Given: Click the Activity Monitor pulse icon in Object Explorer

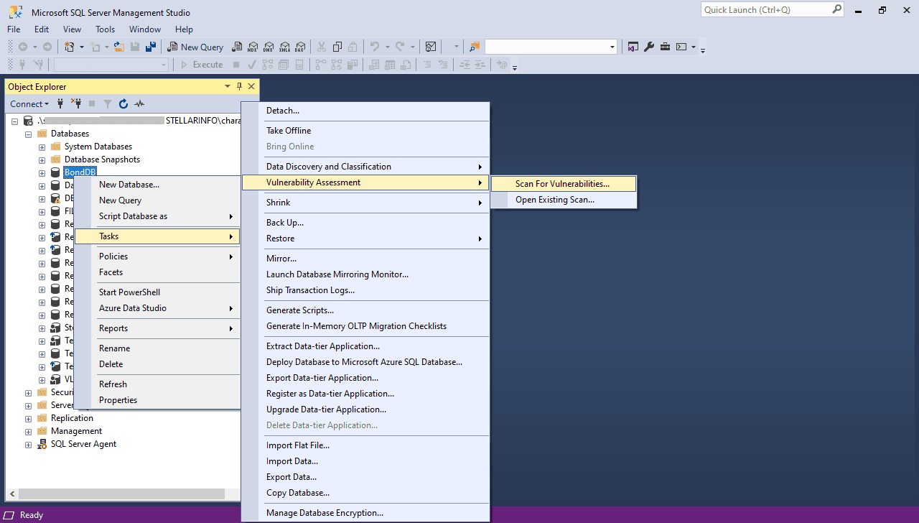Looking at the screenshot, I should 139,103.
